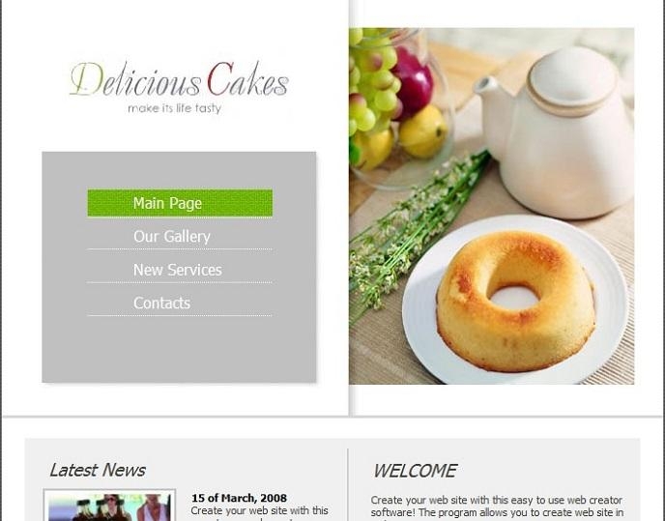Viewport: 665px width, 521px height.
Task: Click the jar of grapes and fruit
Action: pos(396,106)
